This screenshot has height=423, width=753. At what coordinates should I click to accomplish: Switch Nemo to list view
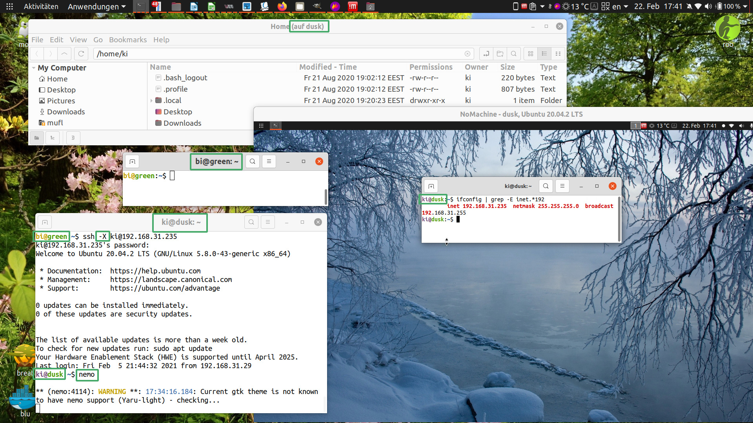coord(544,54)
